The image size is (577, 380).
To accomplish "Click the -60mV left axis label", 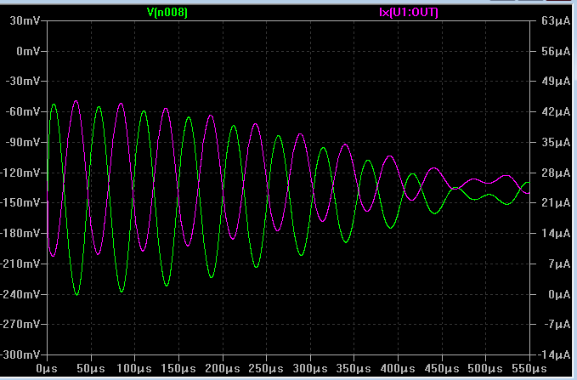I will (x=22, y=111).
